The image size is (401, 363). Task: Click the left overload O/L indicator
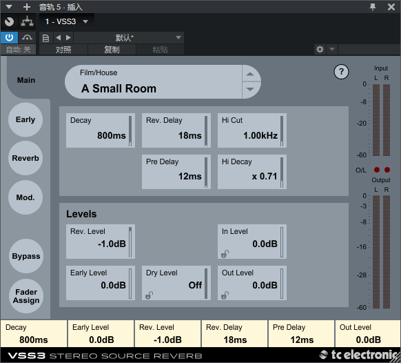click(377, 170)
